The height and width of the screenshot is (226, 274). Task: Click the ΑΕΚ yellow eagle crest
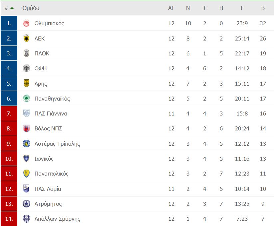(26, 38)
